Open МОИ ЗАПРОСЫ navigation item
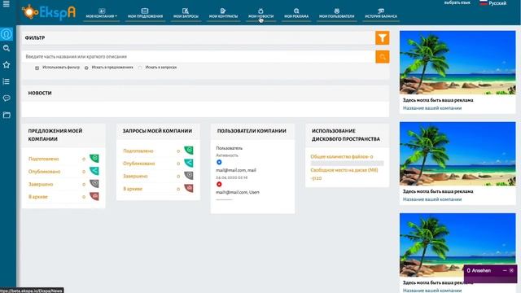The height and width of the screenshot is (293, 521). [x=186, y=13]
